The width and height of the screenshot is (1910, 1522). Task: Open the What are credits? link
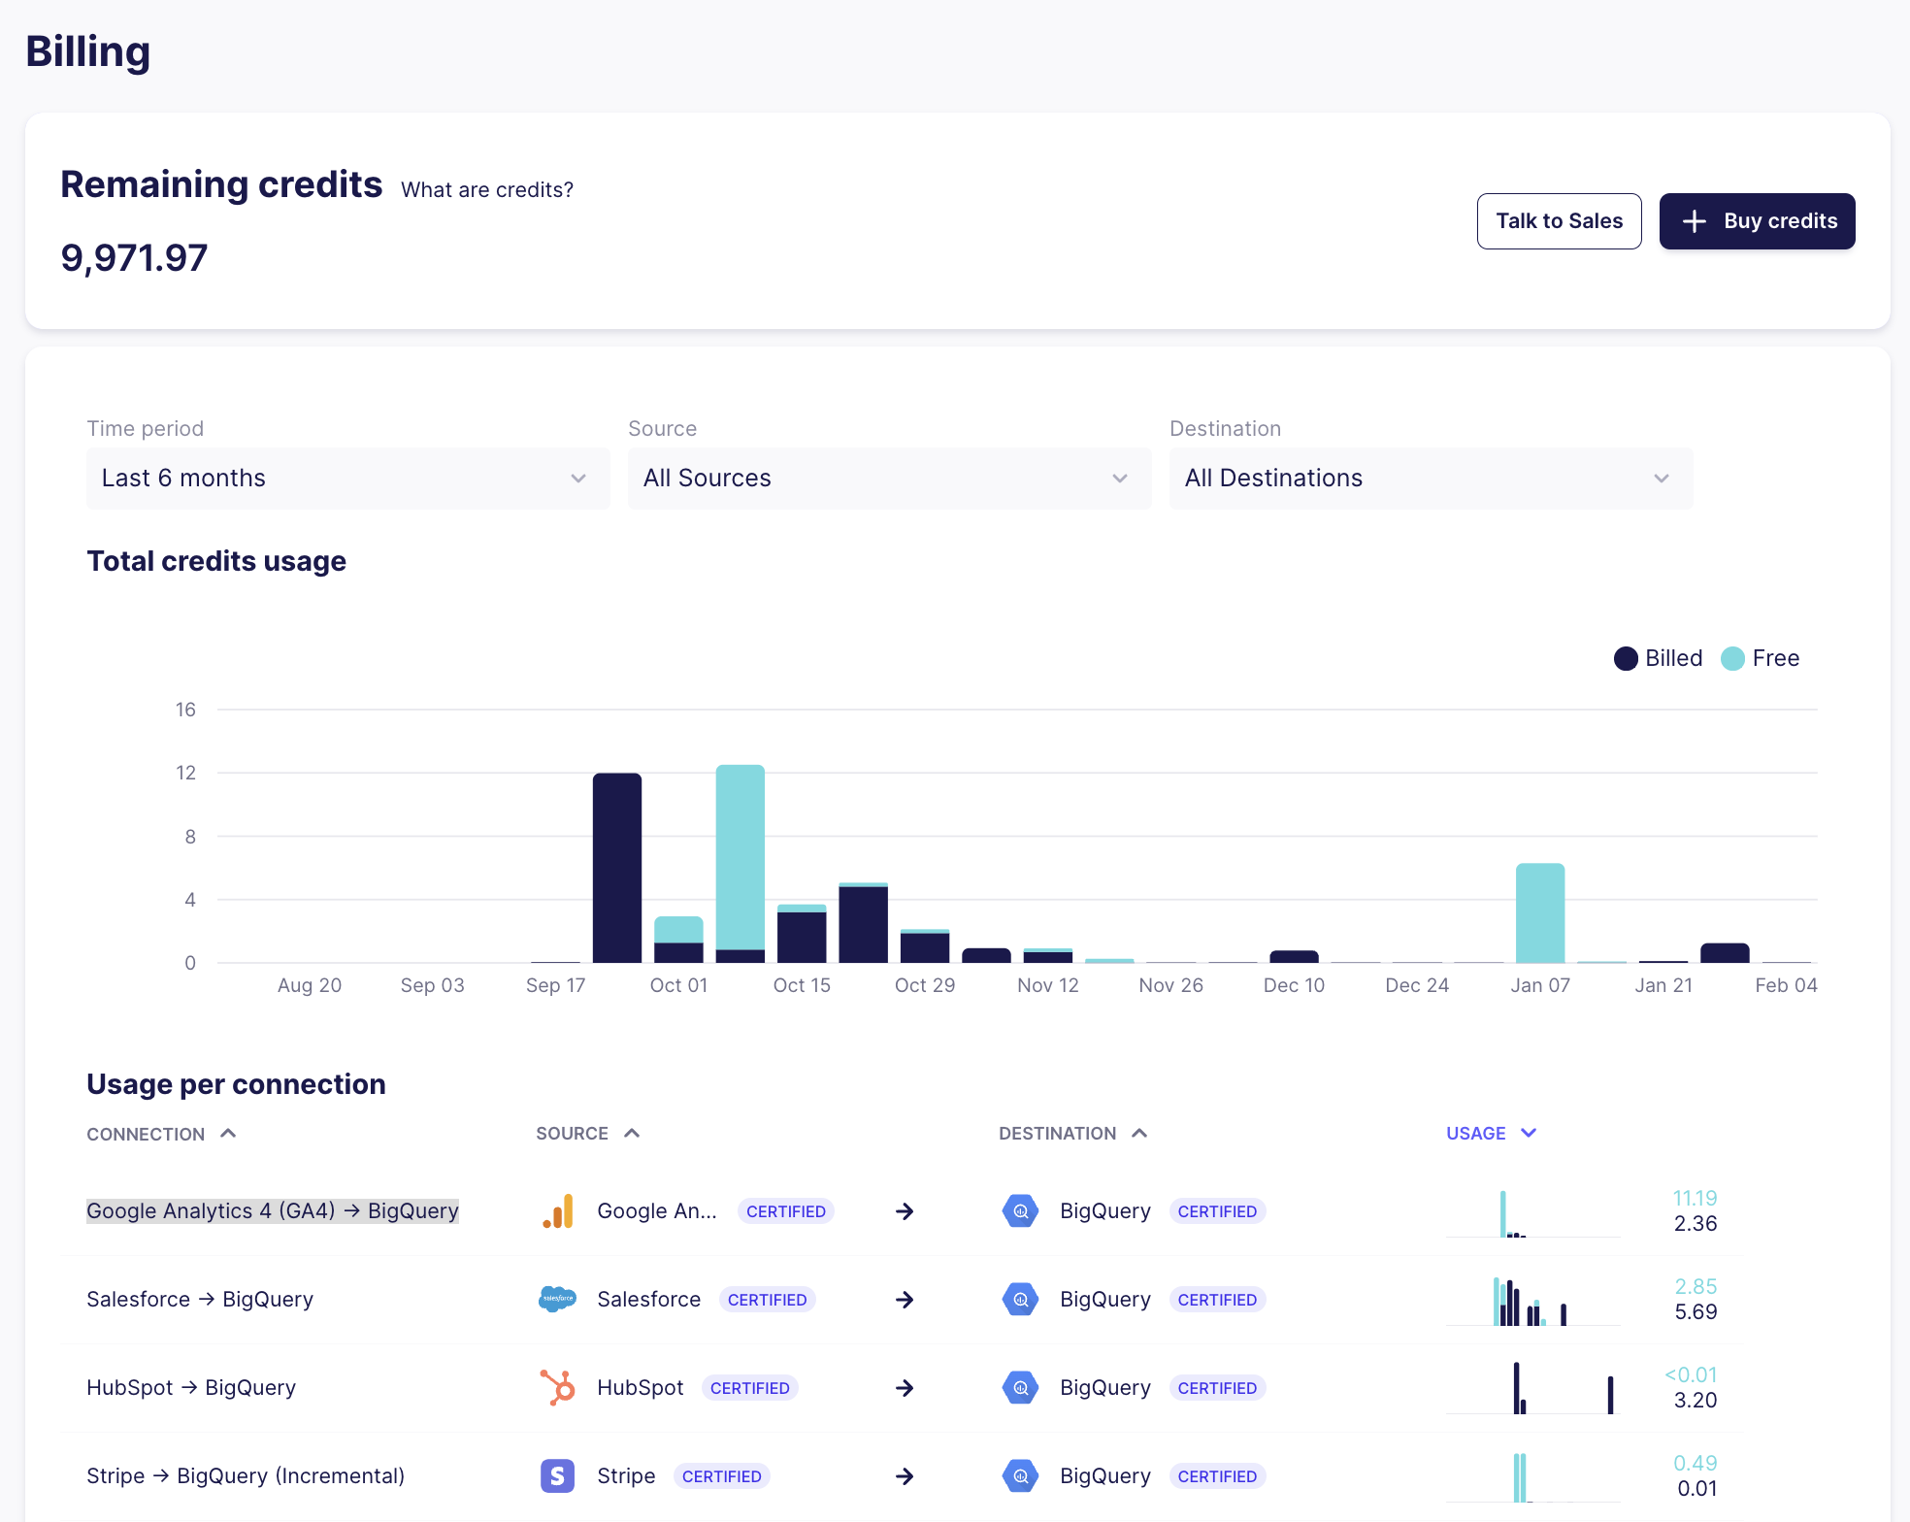(485, 189)
